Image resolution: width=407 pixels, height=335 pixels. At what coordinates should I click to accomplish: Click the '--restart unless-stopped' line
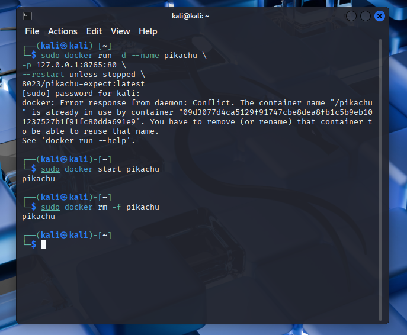point(83,74)
